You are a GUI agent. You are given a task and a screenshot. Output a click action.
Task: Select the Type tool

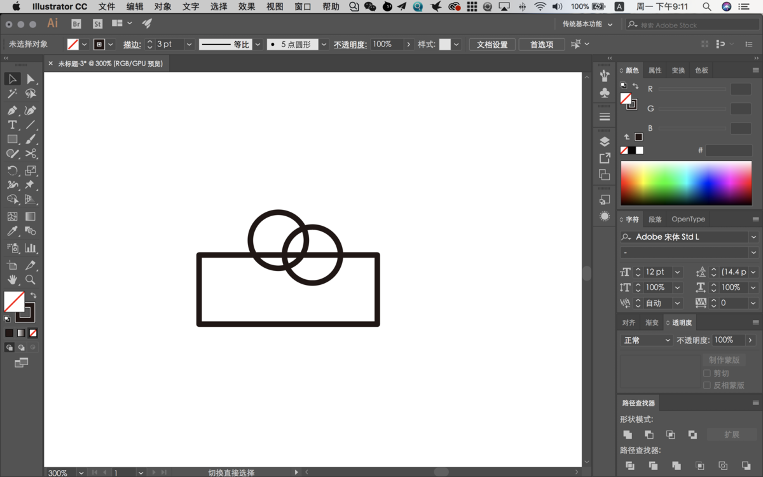click(12, 125)
